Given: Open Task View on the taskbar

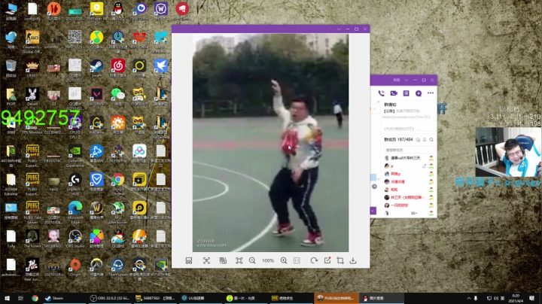Looking at the screenshot, I should (x=21, y=298).
